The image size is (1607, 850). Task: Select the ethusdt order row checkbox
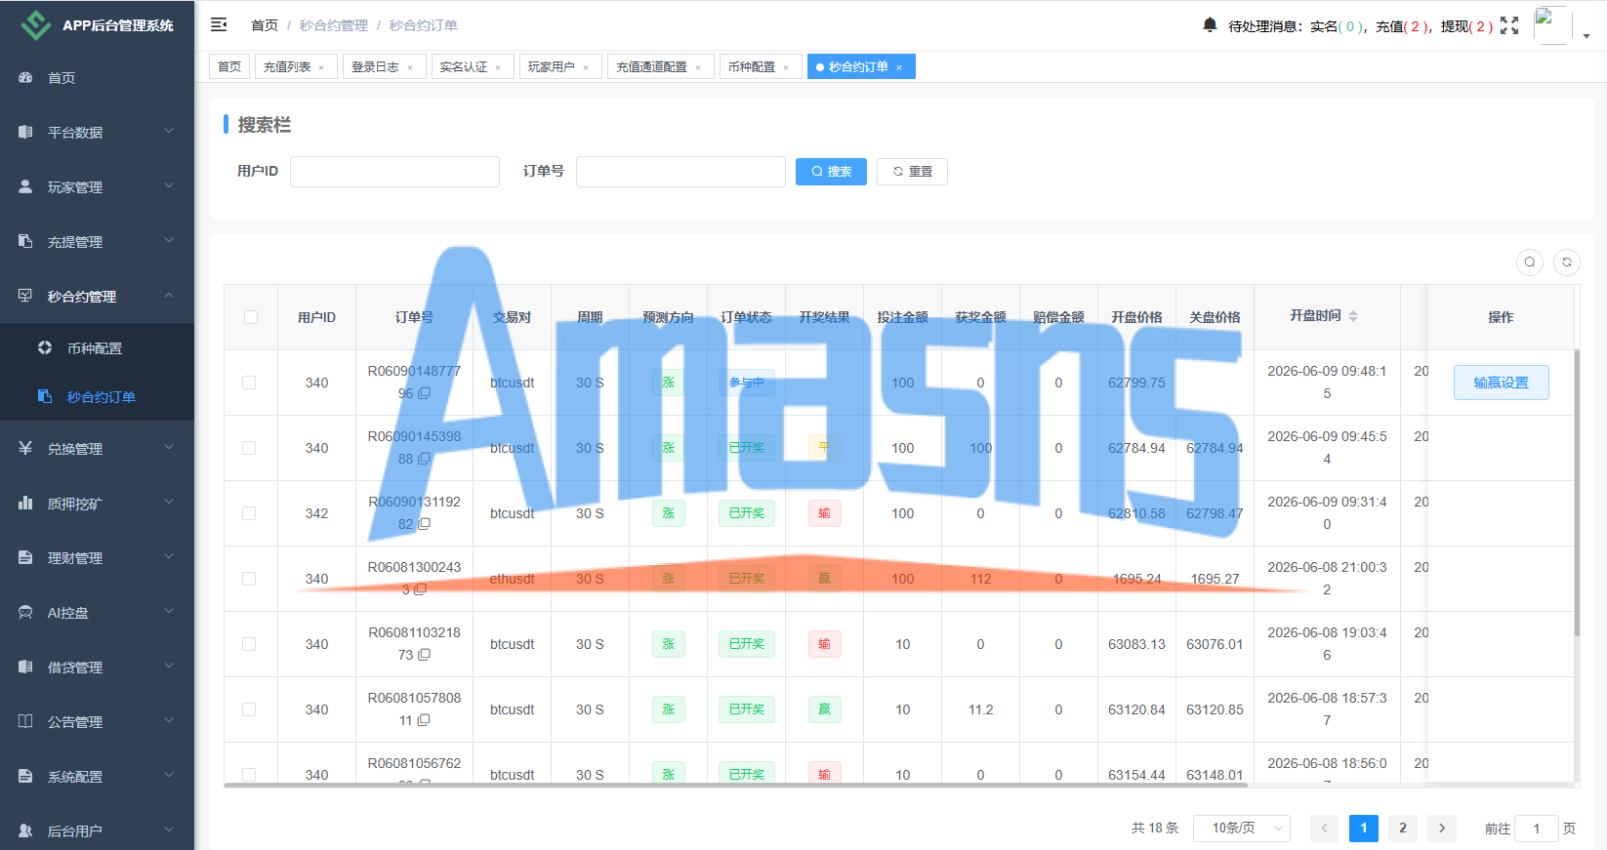249,579
